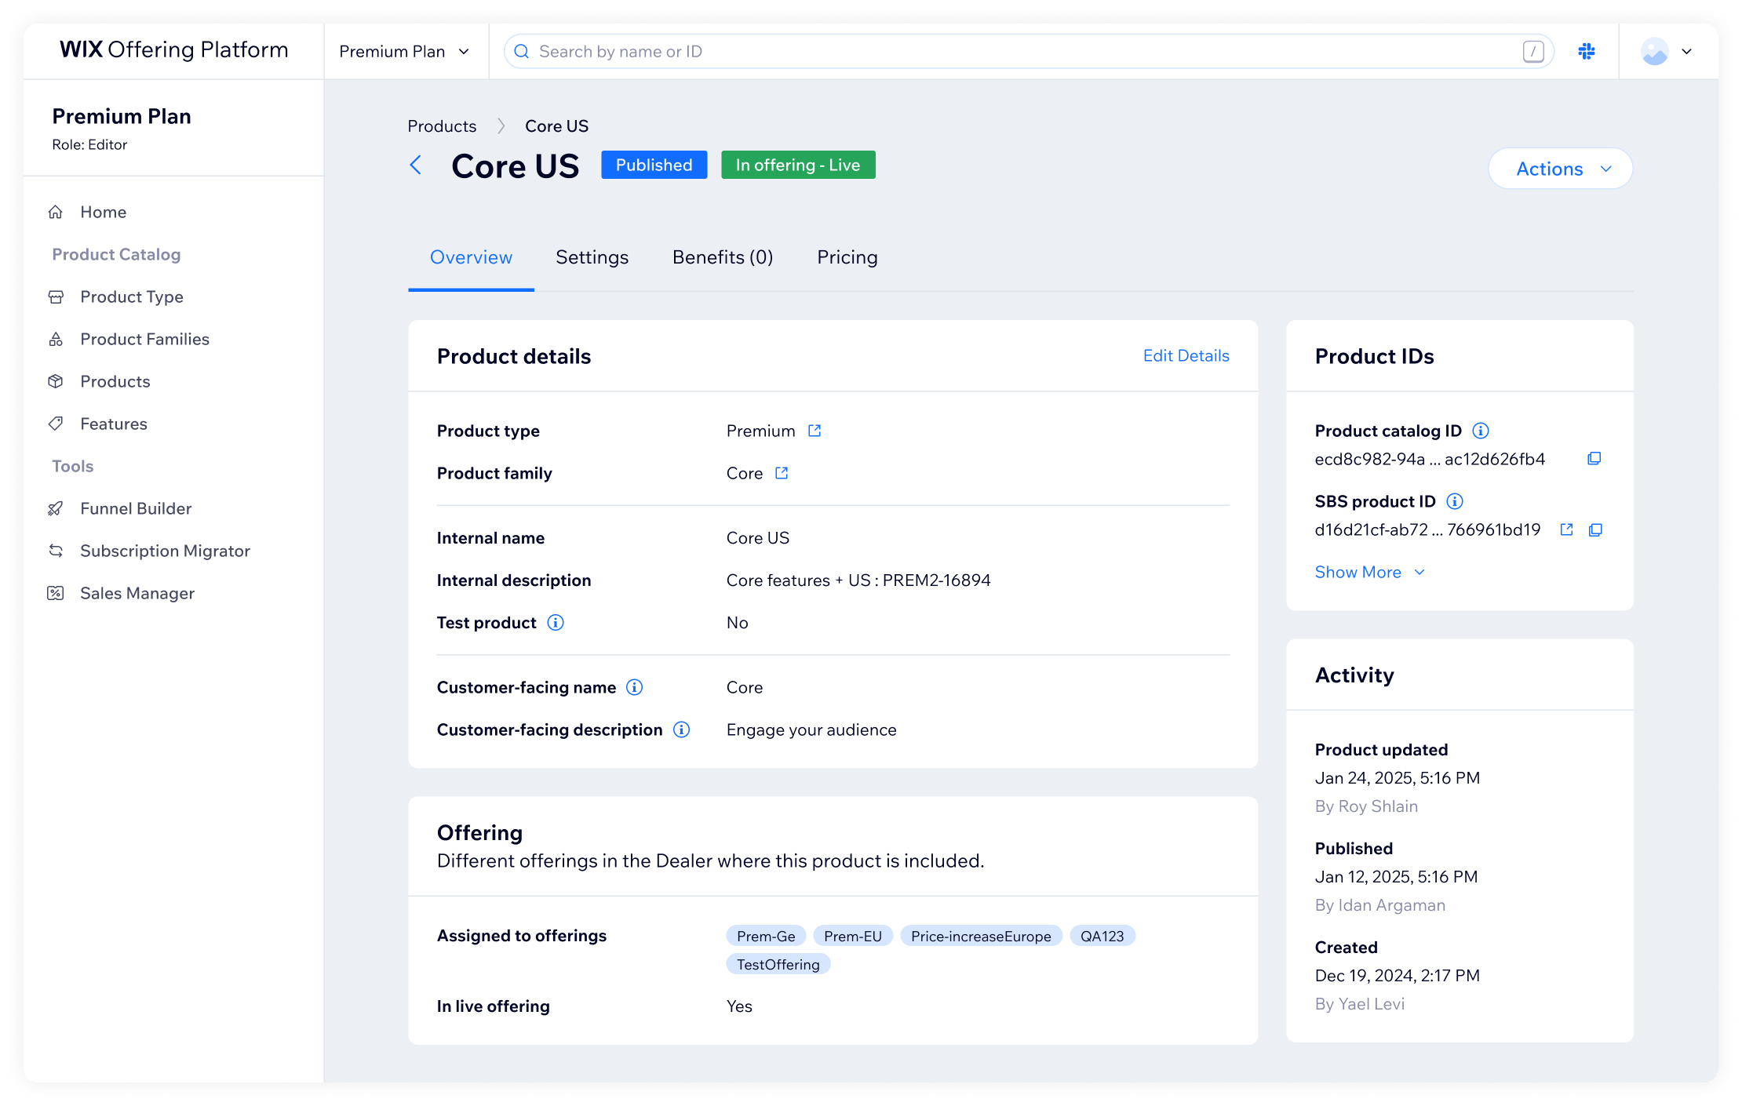Click the slash shortcut key icon
This screenshot has height=1106, width=1742.
(1533, 51)
